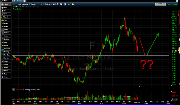Click the 10.06 current price label
The height and width of the screenshot is (105, 180).
175,51
